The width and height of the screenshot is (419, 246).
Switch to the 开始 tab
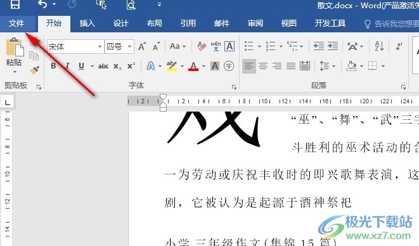coord(54,23)
